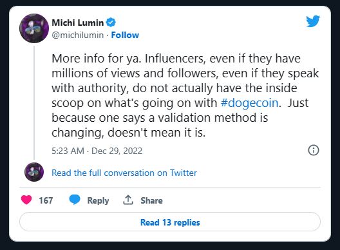Open the tweet info circle icon
The width and height of the screenshot is (340, 250).
point(314,150)
